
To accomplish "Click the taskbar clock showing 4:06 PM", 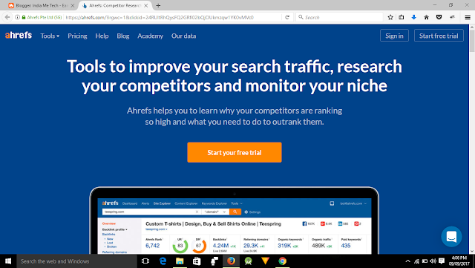I will [459, 261].
